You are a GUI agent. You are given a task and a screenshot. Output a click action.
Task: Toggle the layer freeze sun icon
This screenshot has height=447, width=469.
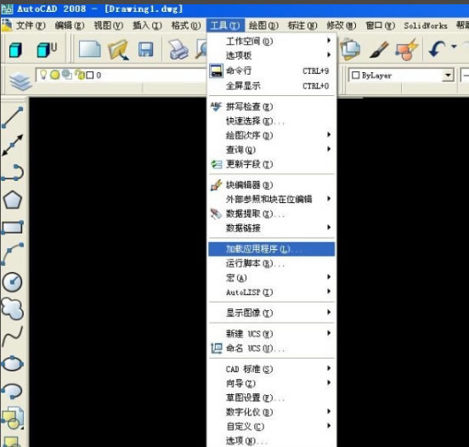[x=54, y=75]
